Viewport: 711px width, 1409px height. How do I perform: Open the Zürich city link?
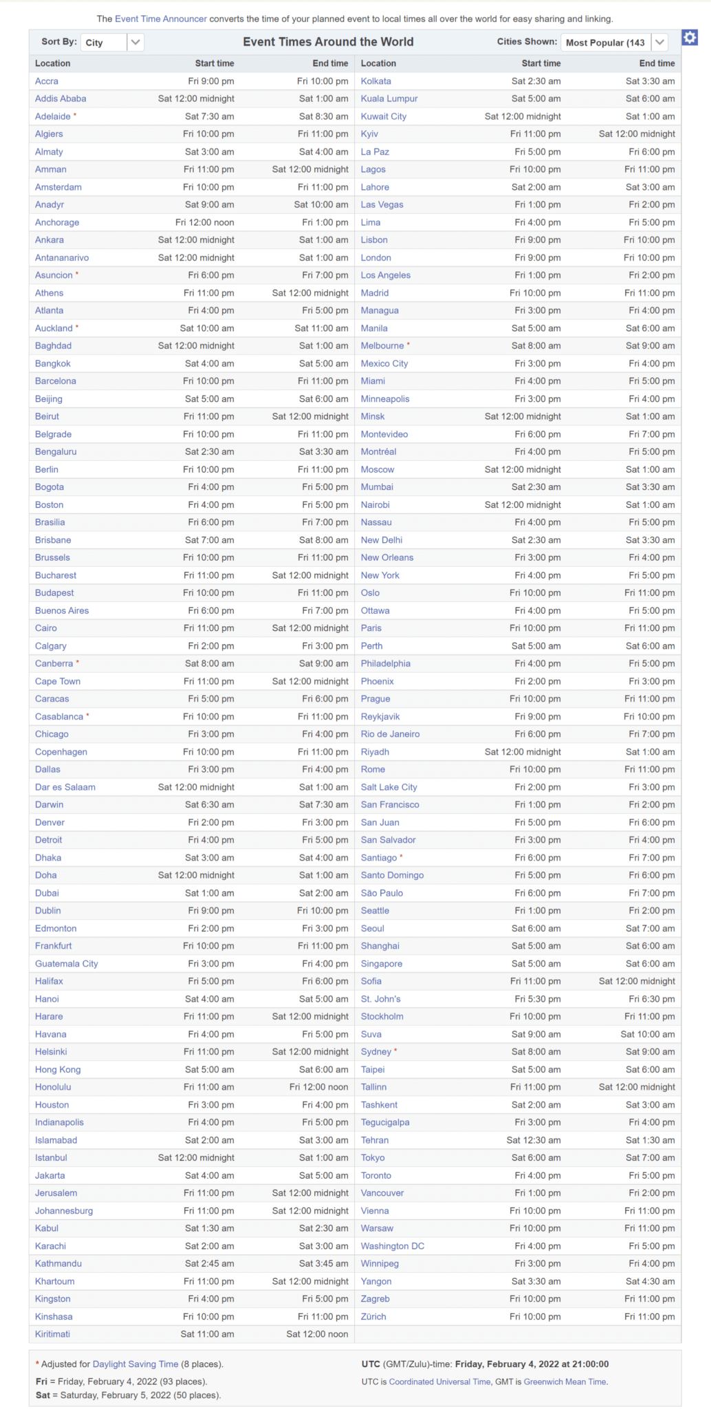tap(373, 1316)
